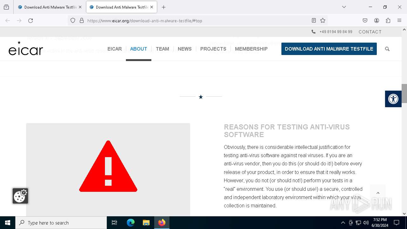Image resolution: width=407 pixels, height=229 pixels.
Task: Open the MEMBERSHIP menu item
Action: tap(251, 49)
